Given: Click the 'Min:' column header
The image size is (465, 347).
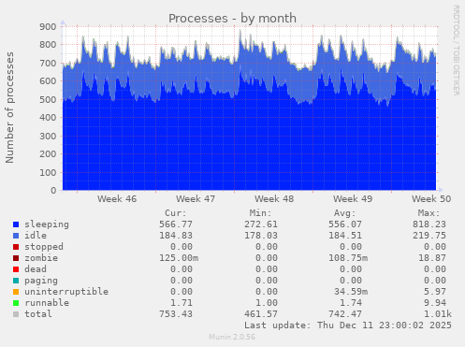Looking at the screenshot, I should (x=261, y=213).
